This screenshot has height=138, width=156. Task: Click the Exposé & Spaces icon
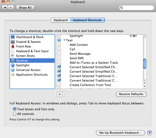pos(13,42)
